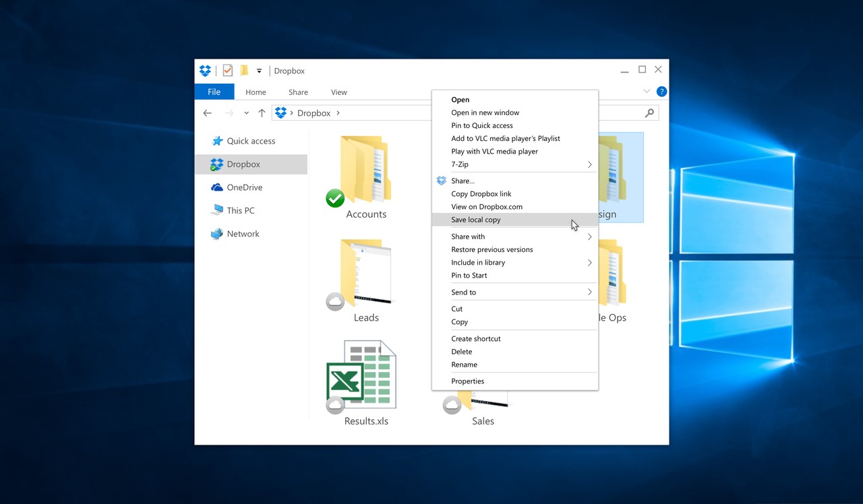Select the Accounts folder thumbnail

(365, 168)
